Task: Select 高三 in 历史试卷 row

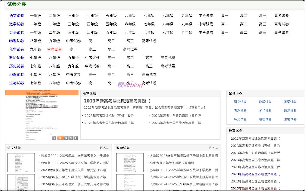Action: [149, 66]
